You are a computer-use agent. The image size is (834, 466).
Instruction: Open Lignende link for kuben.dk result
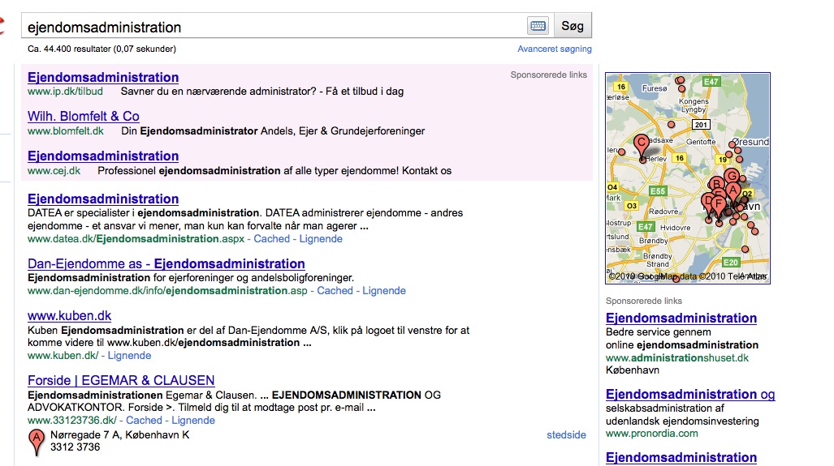click(x=129, y=356)
